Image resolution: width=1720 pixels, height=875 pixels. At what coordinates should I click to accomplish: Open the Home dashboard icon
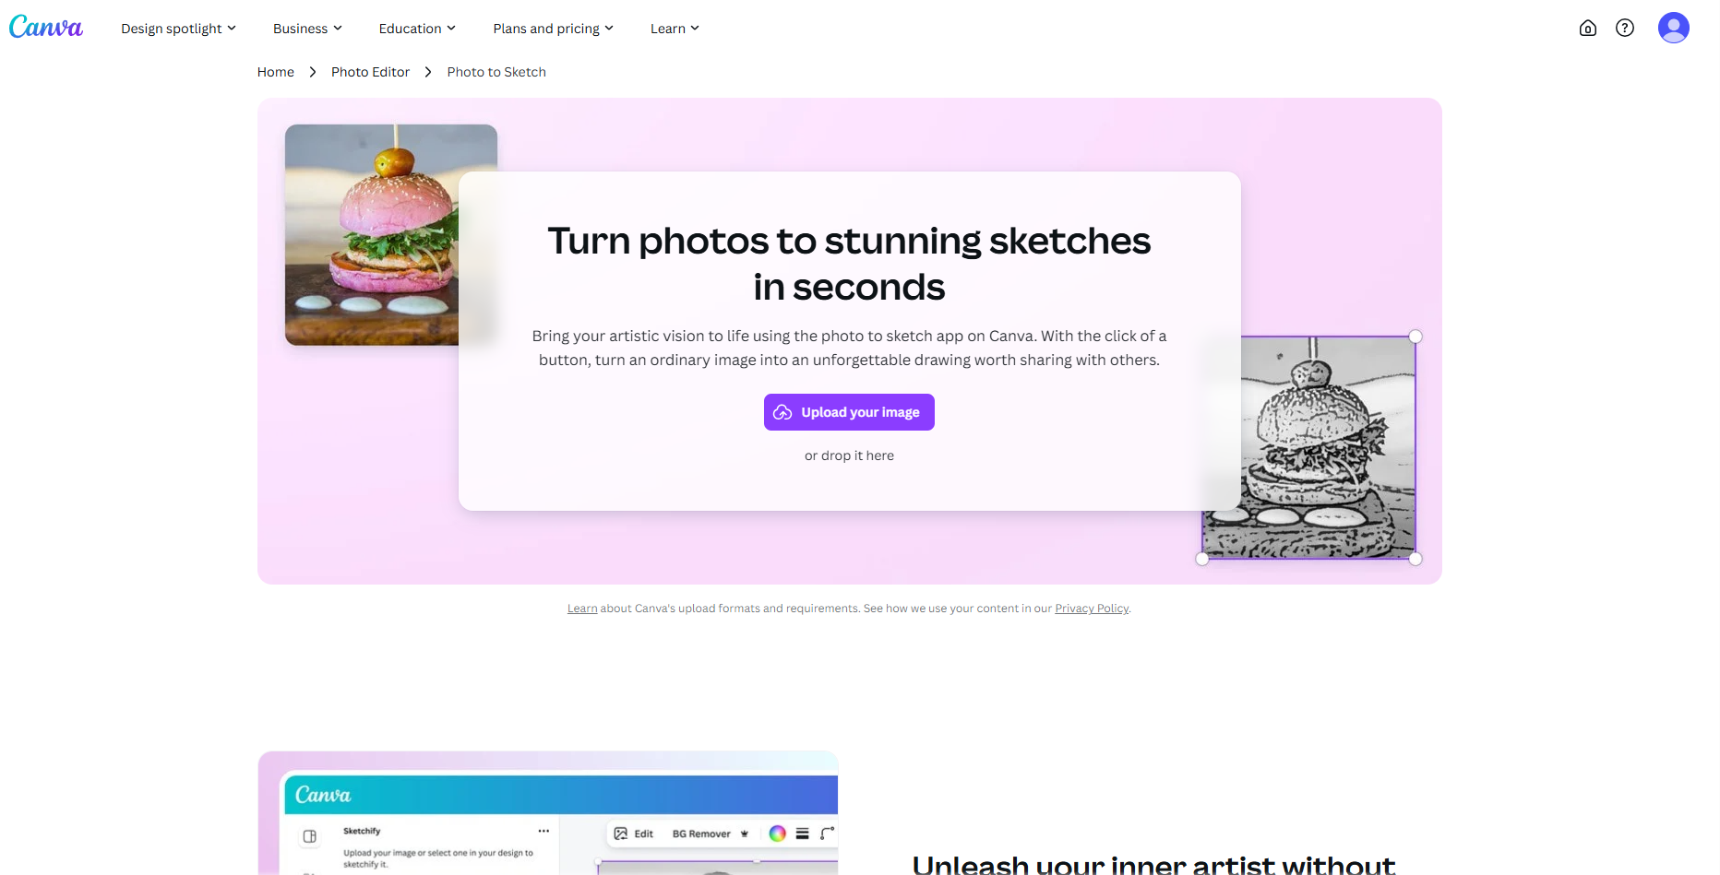[1588, 28]
